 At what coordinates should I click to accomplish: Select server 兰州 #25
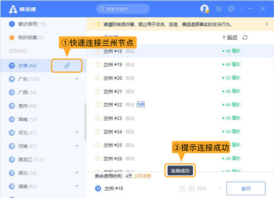(180, 145)
